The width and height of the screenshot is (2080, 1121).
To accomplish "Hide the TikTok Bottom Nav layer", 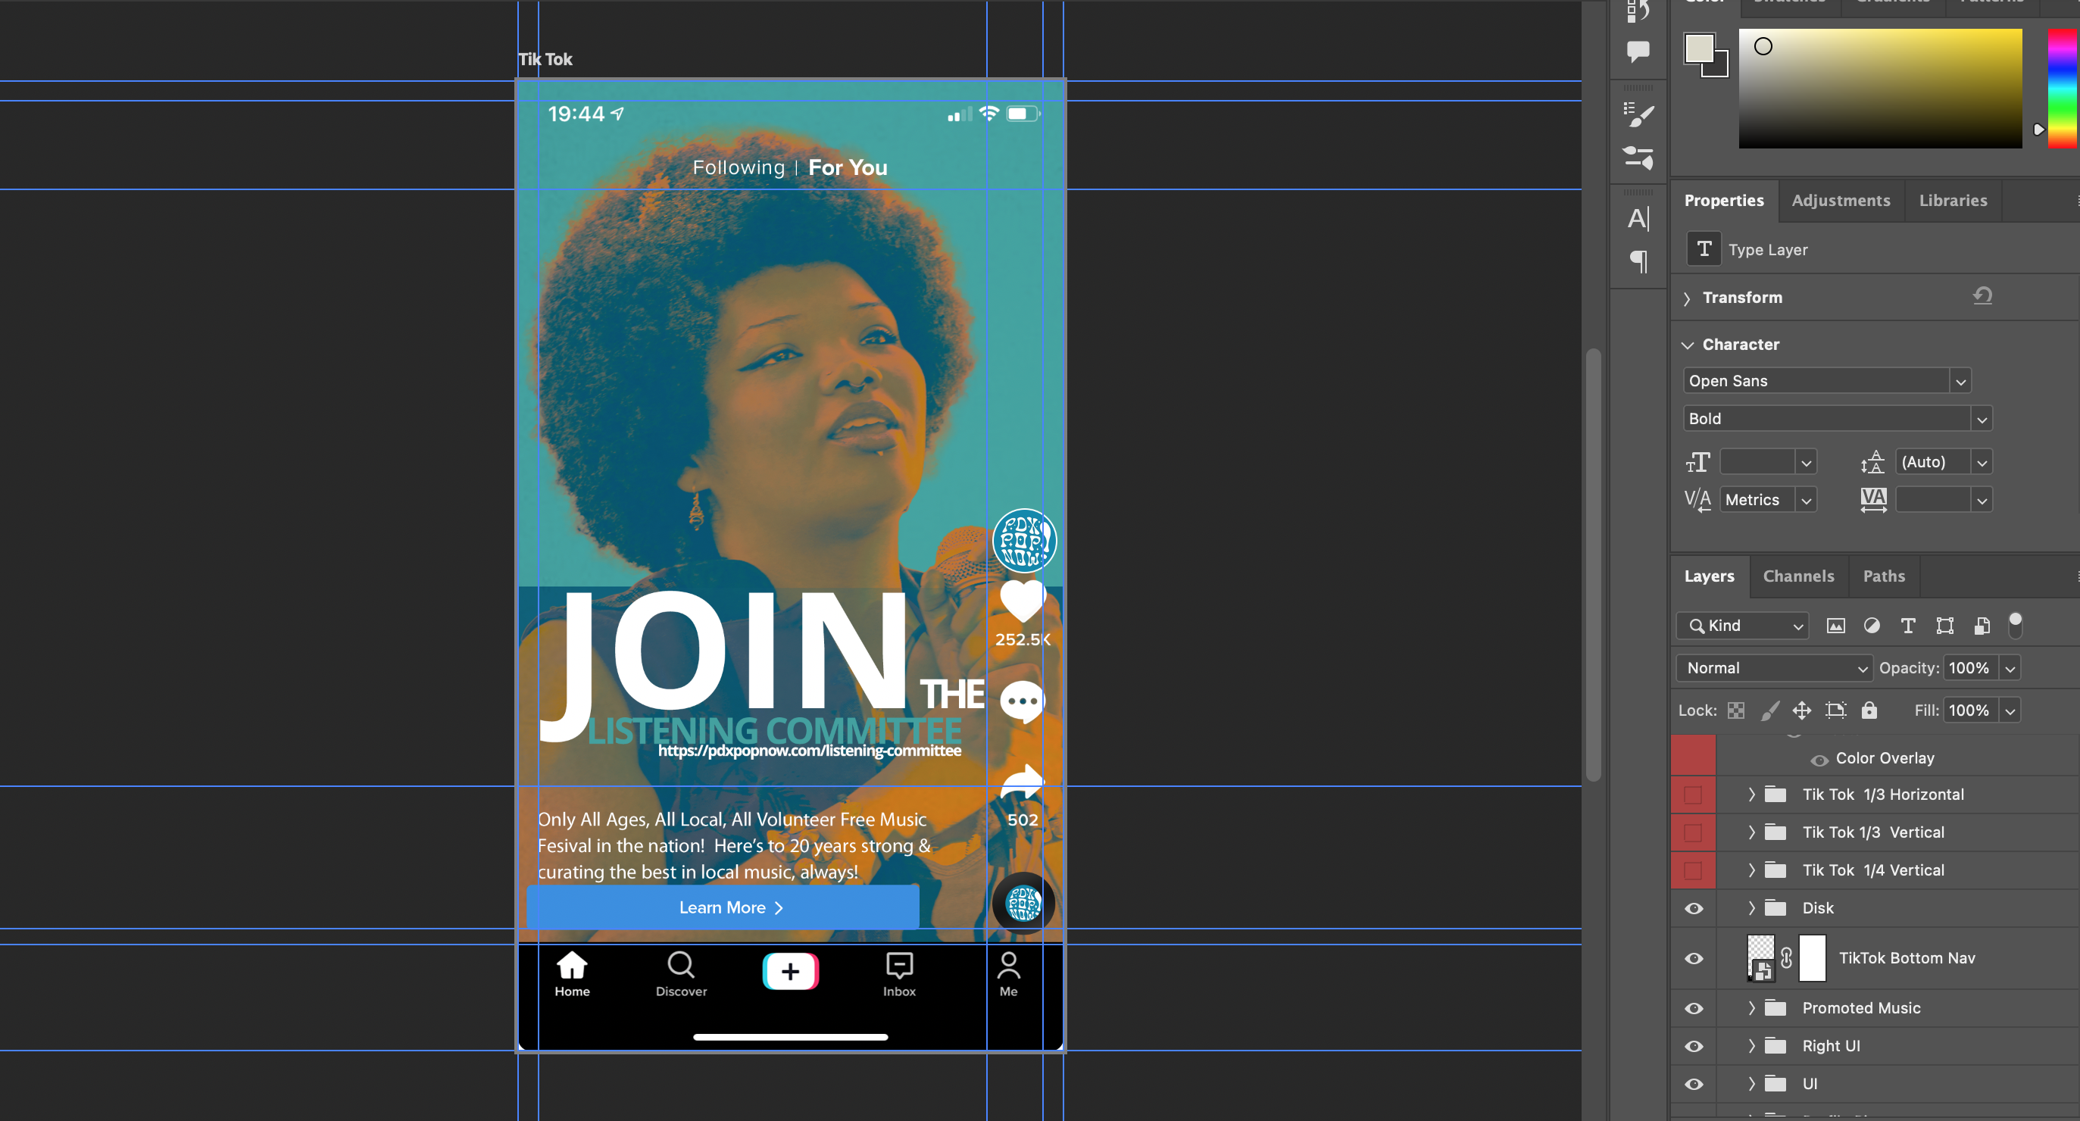I will (x=1694, y=959).
